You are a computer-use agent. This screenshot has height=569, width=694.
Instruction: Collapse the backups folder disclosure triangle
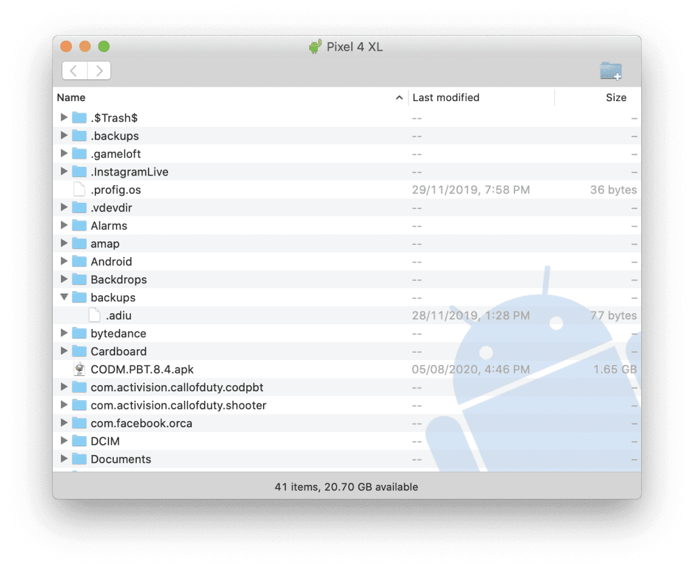click(64, 297)
